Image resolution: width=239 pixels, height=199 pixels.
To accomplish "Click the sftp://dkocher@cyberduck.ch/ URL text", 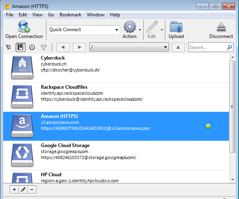I will point(70,70).
